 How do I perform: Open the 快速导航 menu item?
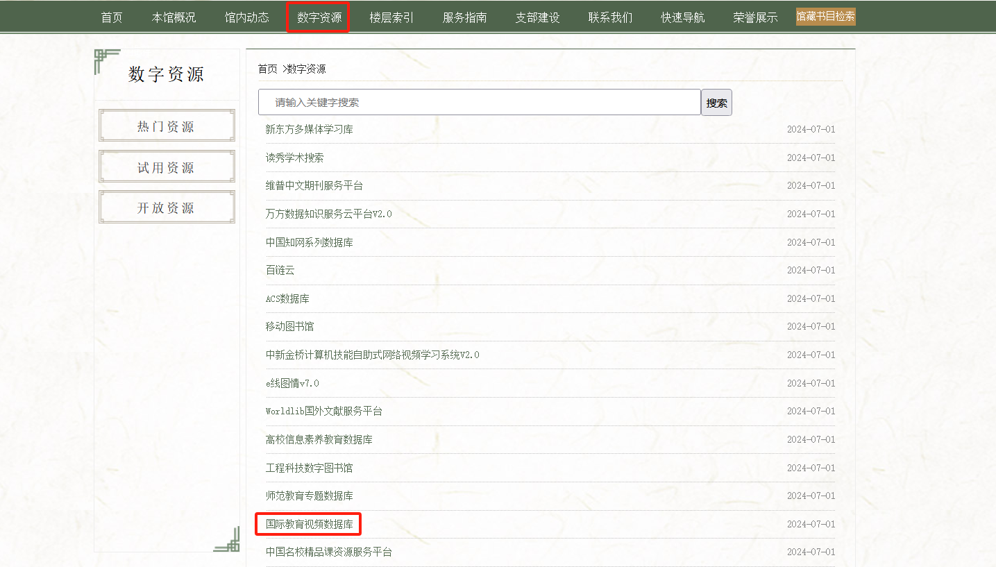click(683, 17)
